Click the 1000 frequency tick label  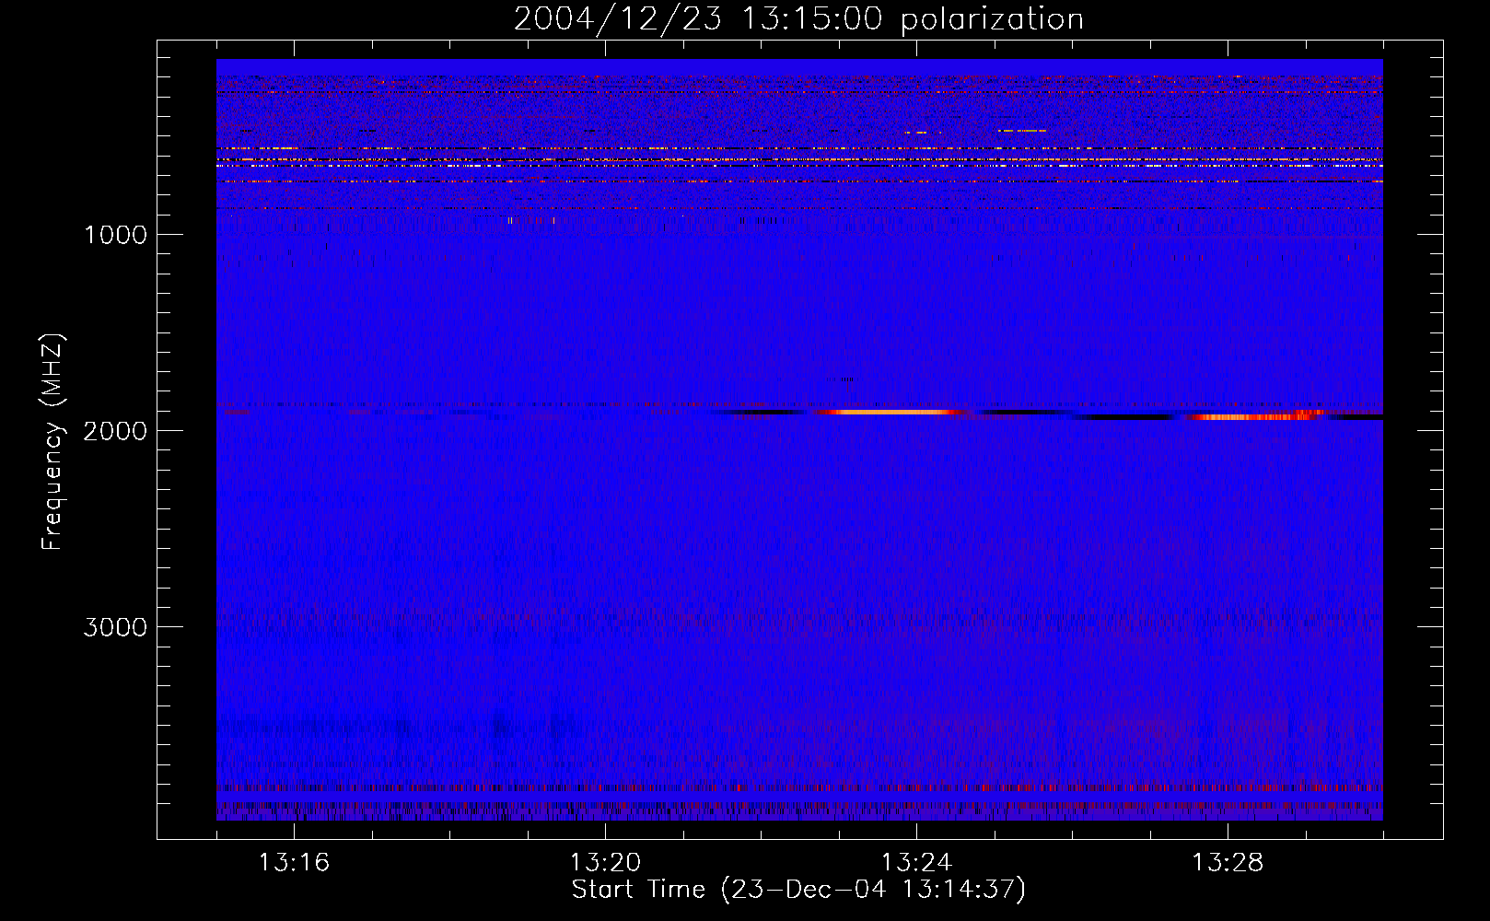115,235
